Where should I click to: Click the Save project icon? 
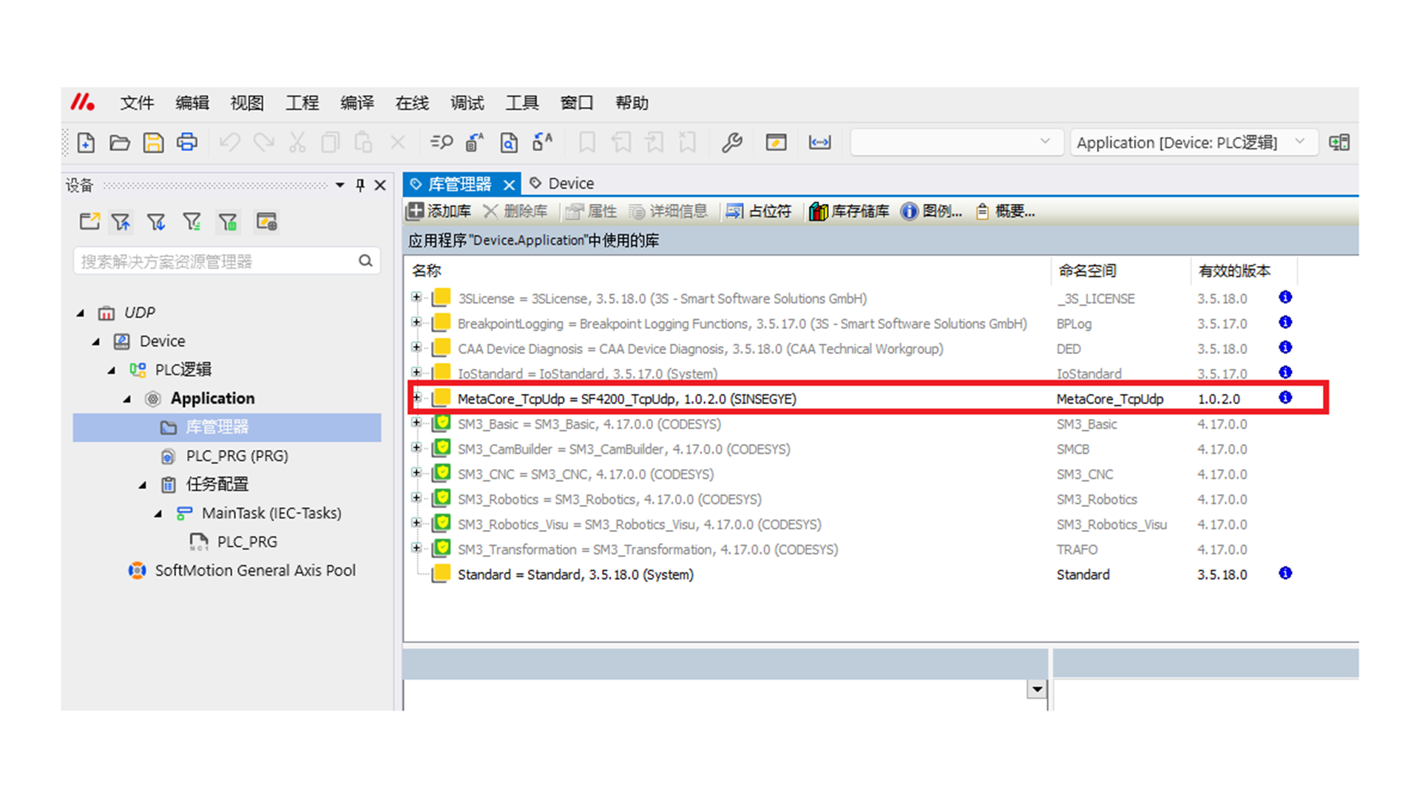[x=153, y=143]
